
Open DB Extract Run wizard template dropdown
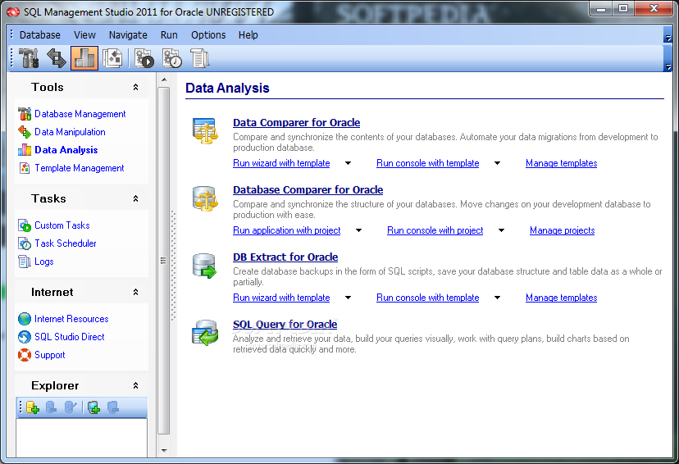(x=349, y=298)
